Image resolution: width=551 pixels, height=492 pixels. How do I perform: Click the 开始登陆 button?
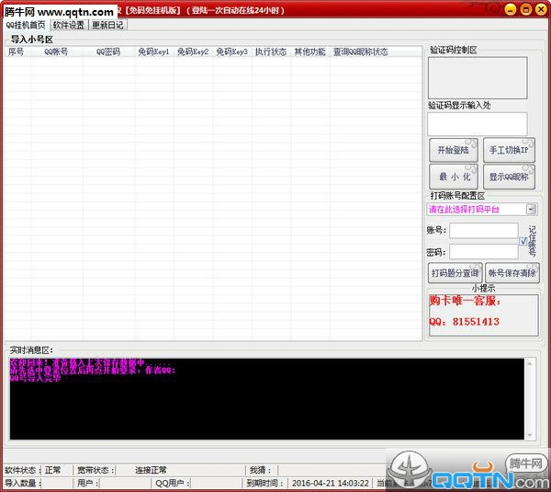[454, 150]
